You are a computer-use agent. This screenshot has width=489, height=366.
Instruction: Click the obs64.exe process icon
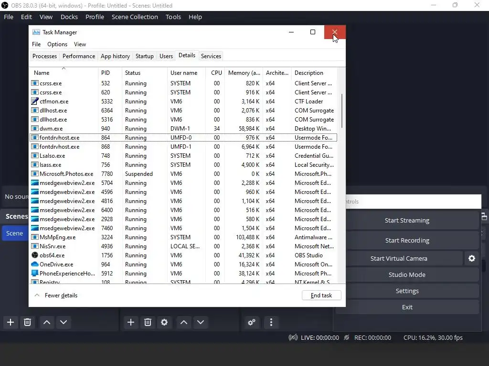point(34,255)
